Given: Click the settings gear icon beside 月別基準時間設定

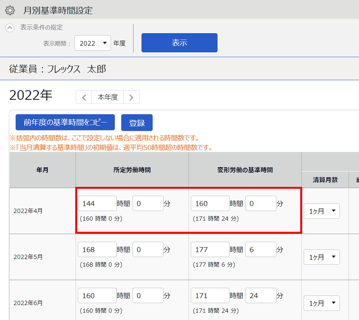Looking at the screenshot, I should [10, 10].
